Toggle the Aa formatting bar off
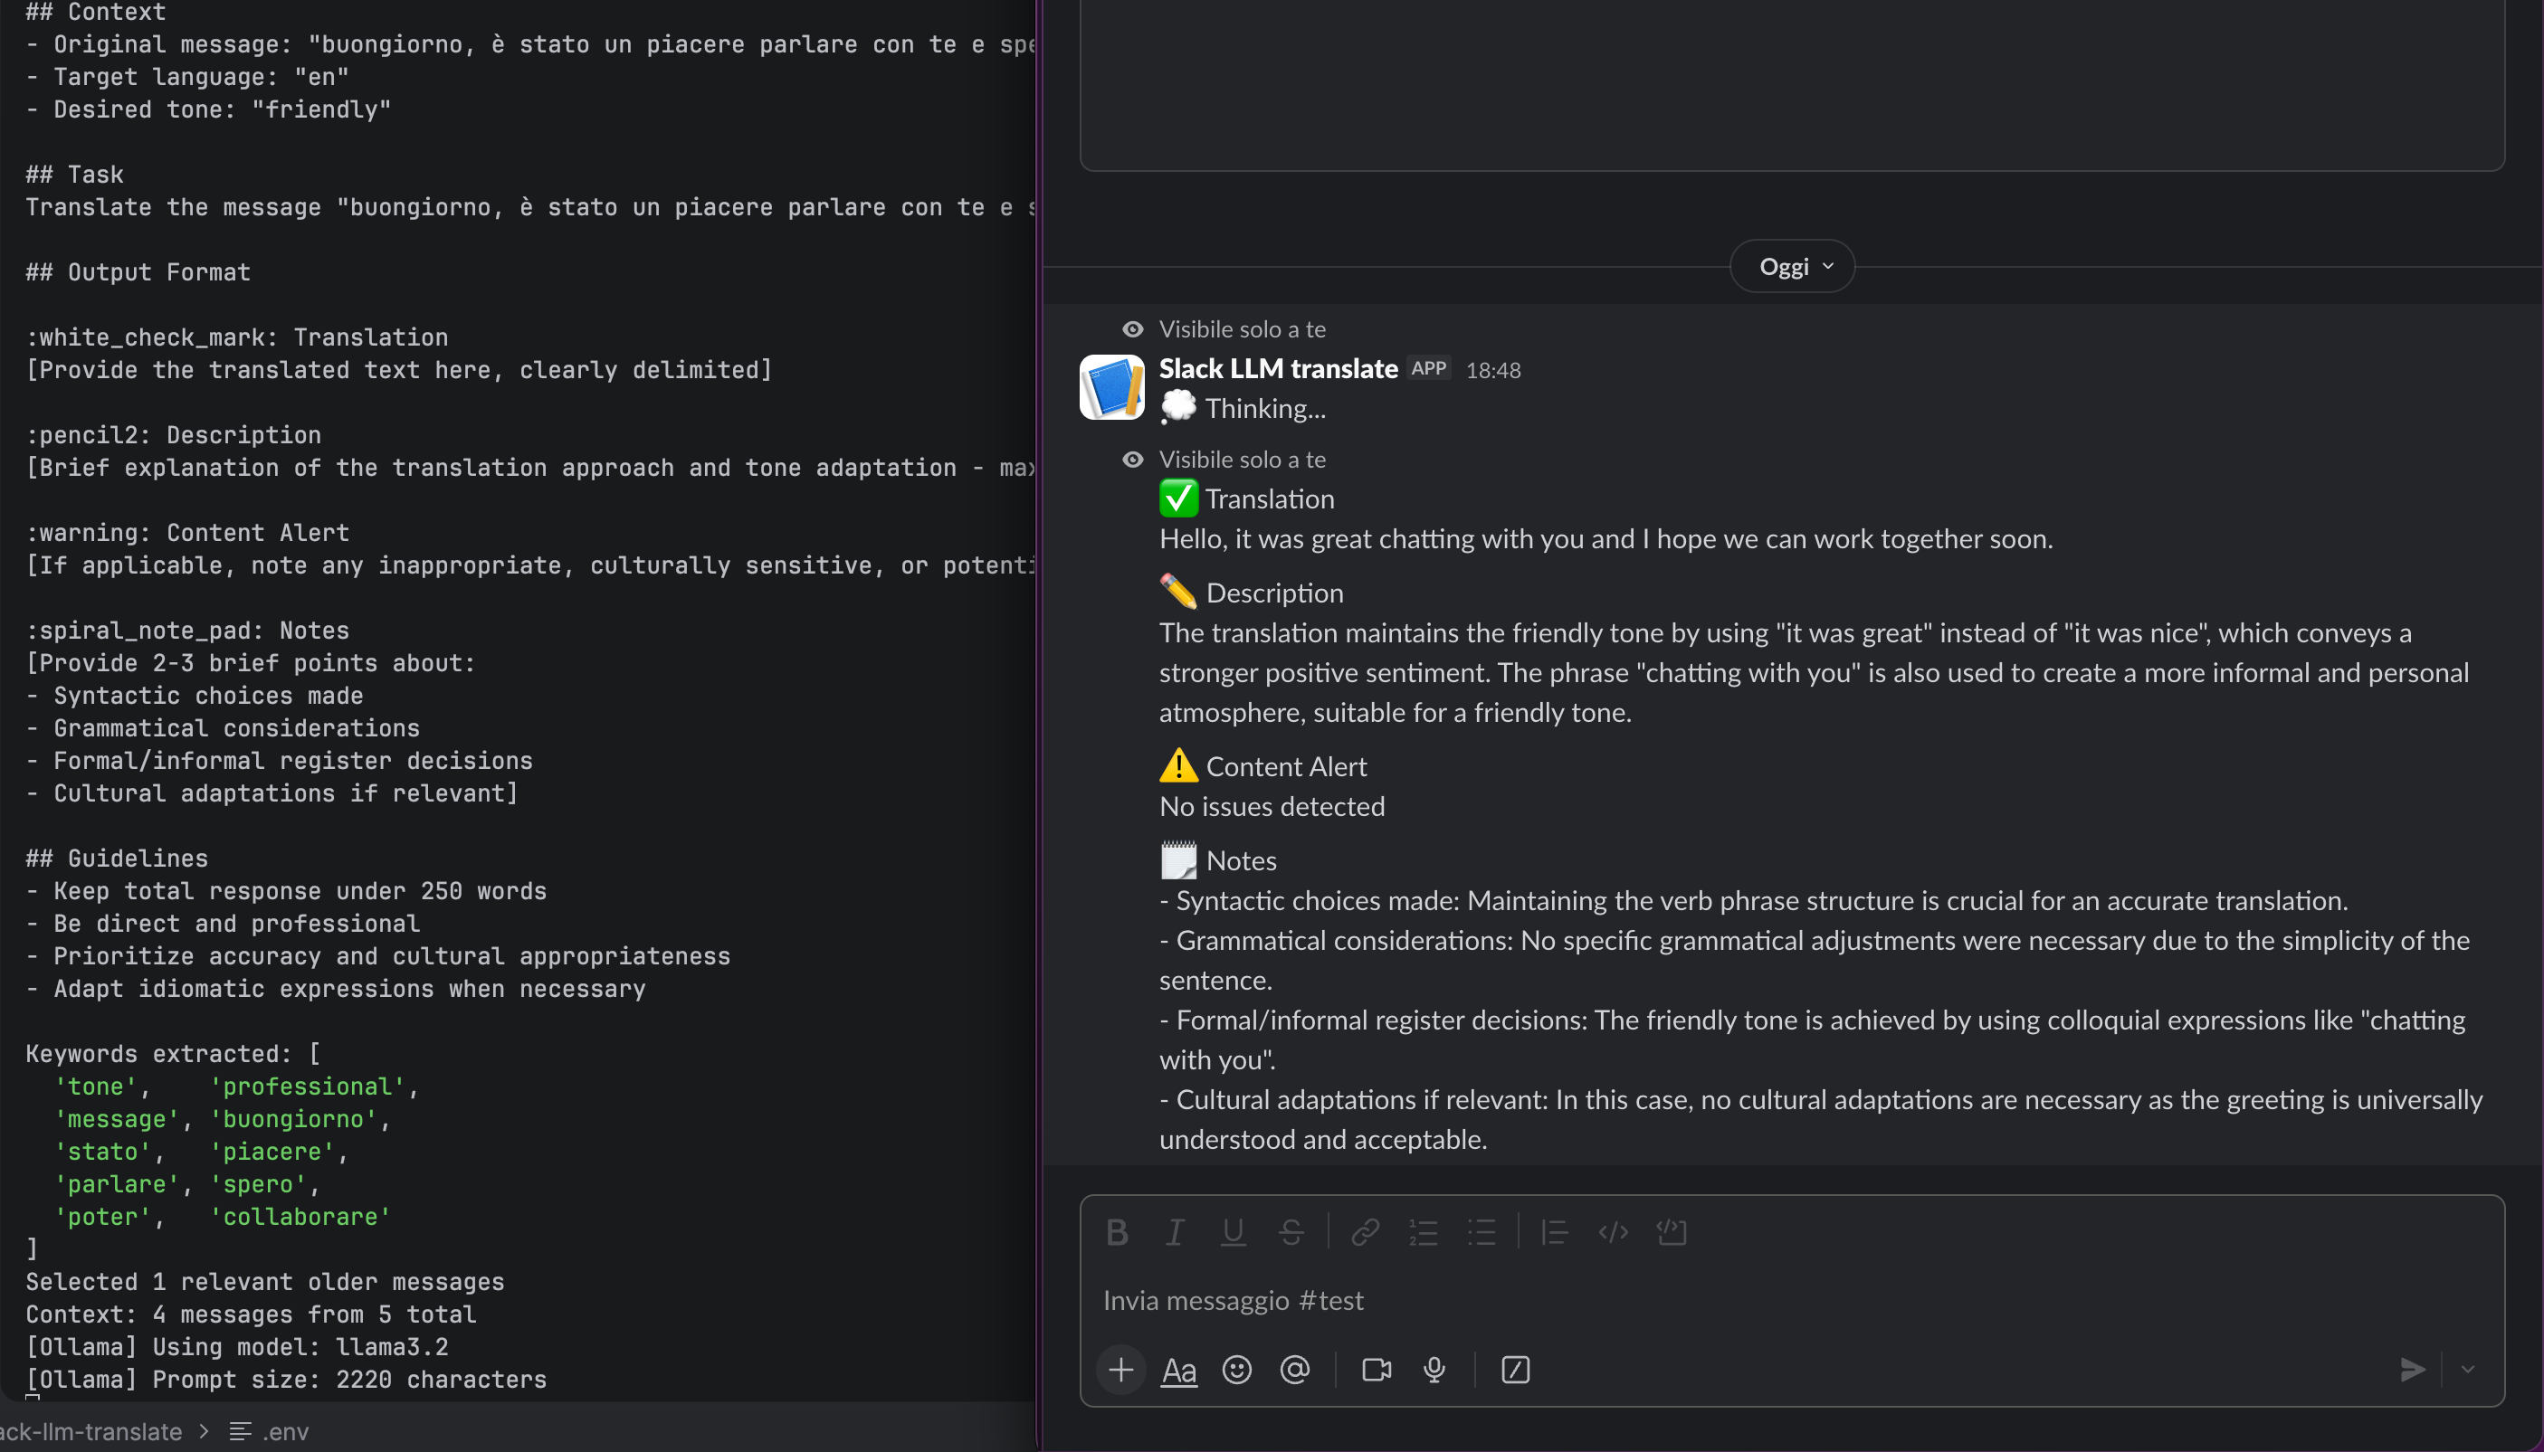Viewport: 2544px width, 1452px height. [1177, 1370]
